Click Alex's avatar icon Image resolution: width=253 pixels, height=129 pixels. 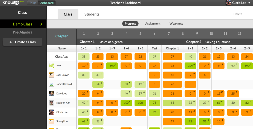[x=51, y=65]
